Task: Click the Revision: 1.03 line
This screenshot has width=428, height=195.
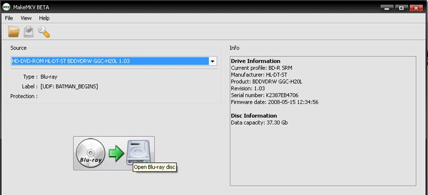Action: tap(248, 88)
